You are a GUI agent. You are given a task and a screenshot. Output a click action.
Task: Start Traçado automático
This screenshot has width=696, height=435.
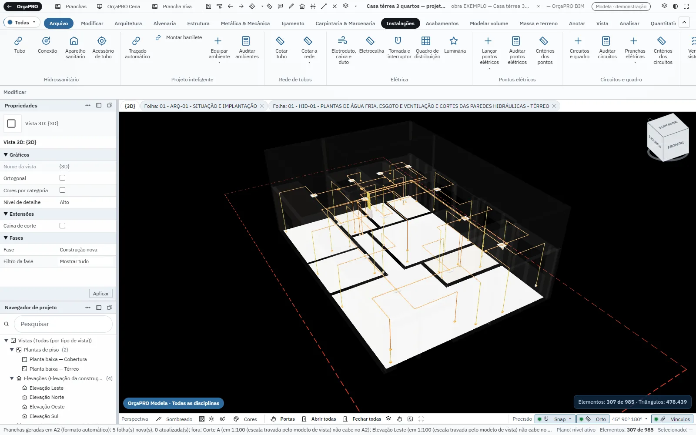coord(137,48)
